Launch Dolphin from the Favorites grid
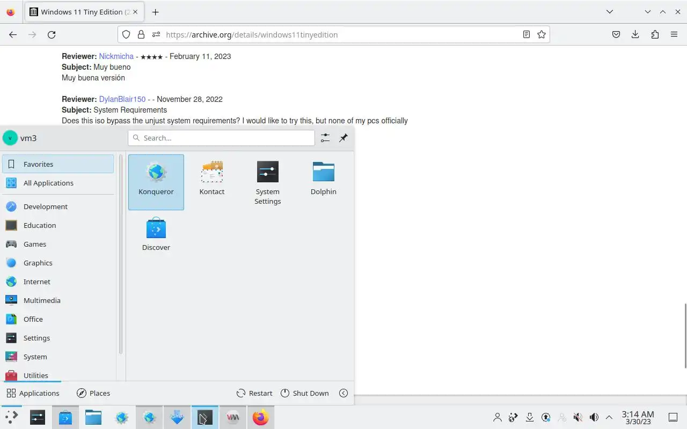Image resolution: width=687 pixels, height=429 pixels. click(x=324, y=182)
